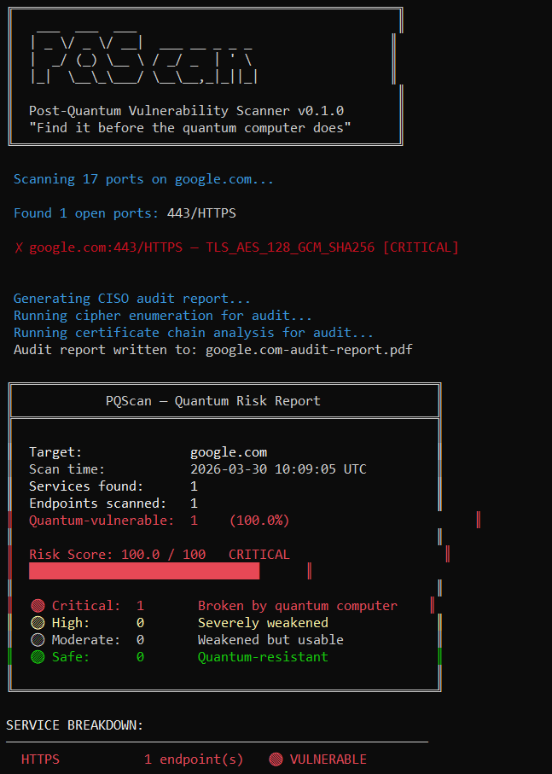The image size is (552, 774).
Task: Click 'Broken by quantum computer' description
Action: tap(298, 606)
